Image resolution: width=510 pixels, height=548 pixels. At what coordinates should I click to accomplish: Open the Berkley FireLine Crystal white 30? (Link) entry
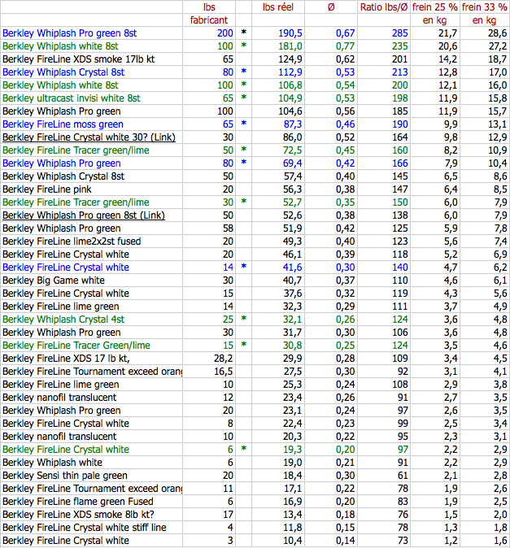[89, 137]
